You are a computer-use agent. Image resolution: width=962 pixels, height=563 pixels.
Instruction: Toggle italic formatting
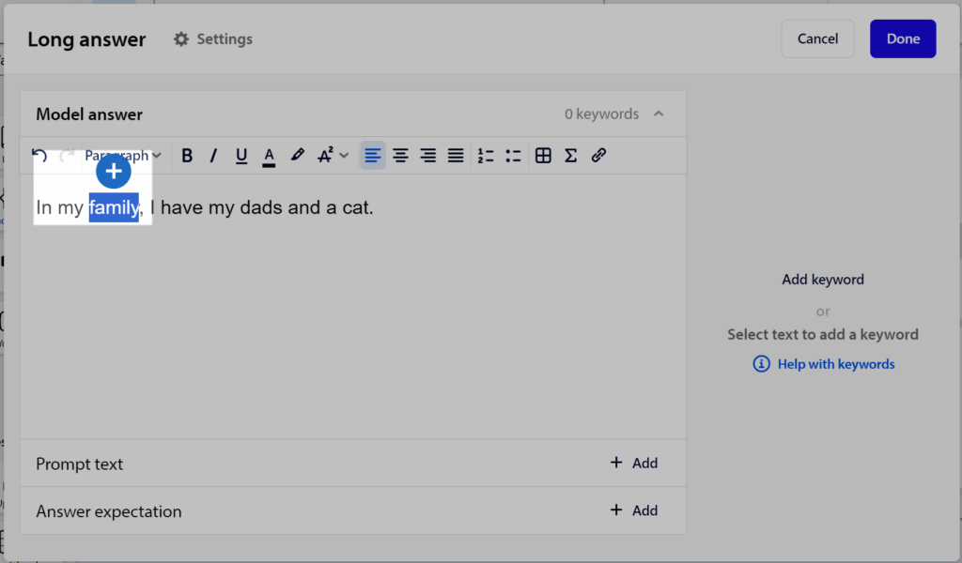tap(213, 156)
